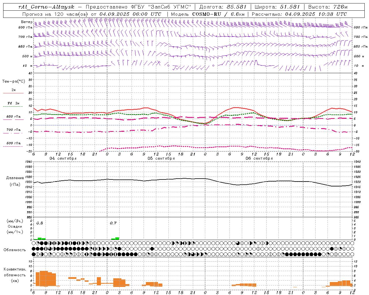Click the latitude value Широта: 51.581
The width and height of the screenshot is (369, 295).
click(x=277, y=7)
